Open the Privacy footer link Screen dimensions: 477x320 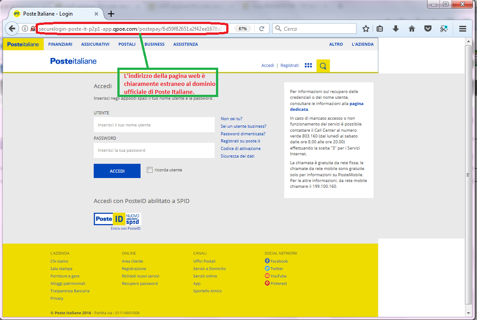(57, 299)
